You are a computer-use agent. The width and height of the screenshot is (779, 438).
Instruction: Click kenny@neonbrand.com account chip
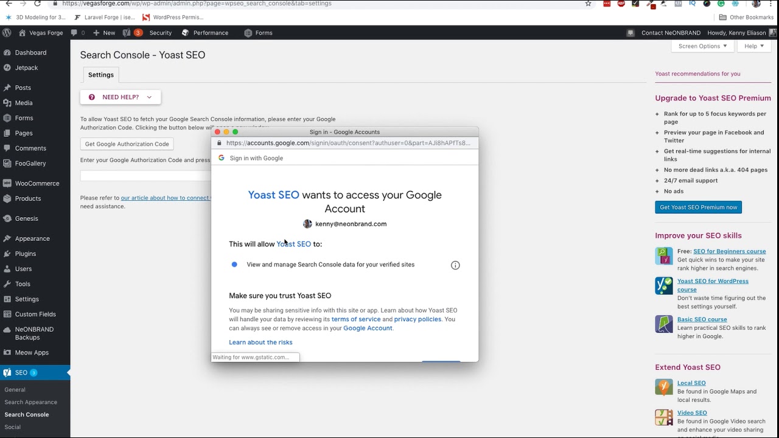point(344,224)
